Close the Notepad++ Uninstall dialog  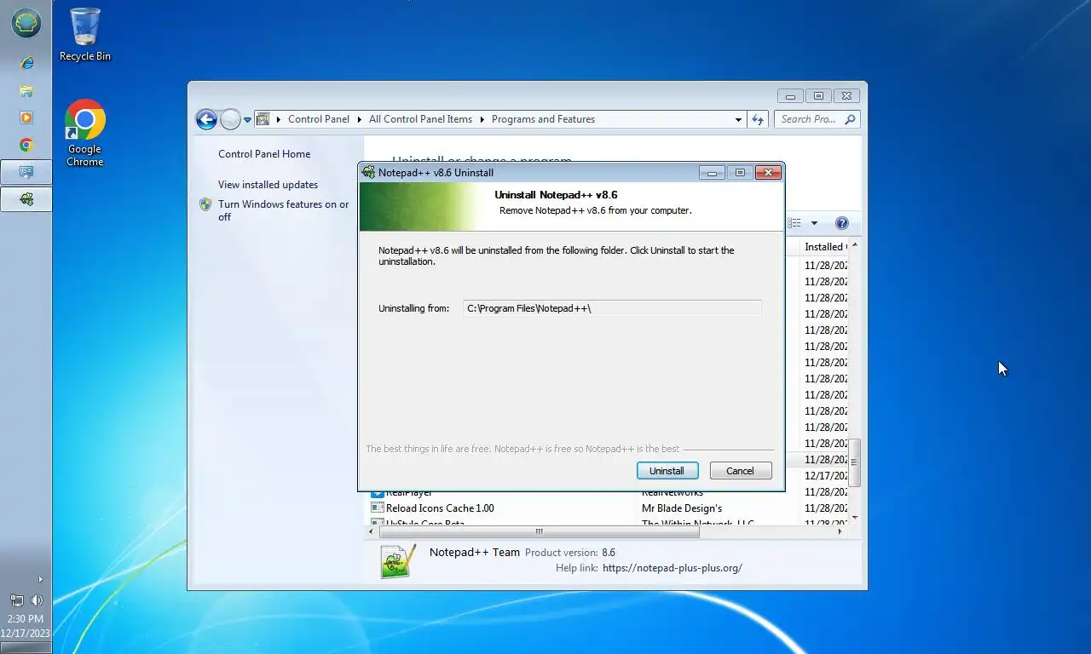(x=768, y=173)
